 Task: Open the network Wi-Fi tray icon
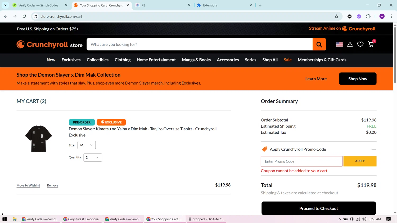[358, 219]
